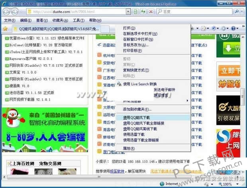Click the orange 立即下 advertisement button
Screen dimensions: 247x188
(x=229, y=71)
